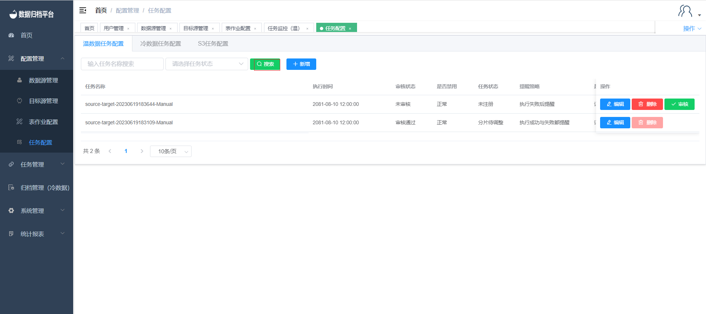Select the 温数据任务配置 tab
706x314 pixels.
(103, 43)
